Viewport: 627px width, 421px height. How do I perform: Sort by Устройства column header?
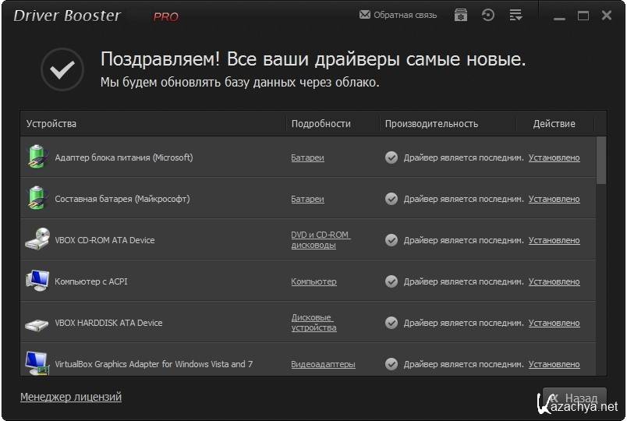tap(51, 123)
